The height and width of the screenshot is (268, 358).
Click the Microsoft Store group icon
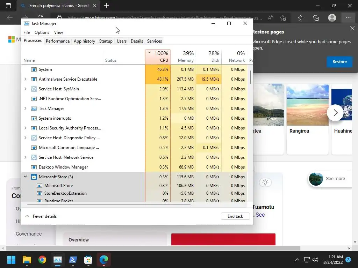click(x=34, y=177)
